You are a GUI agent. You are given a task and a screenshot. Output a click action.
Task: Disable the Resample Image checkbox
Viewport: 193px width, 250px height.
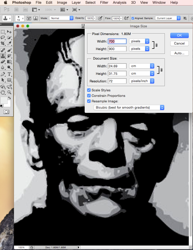click(89, 101)
